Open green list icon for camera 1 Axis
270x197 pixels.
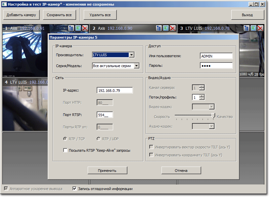[x=78, y=28]
